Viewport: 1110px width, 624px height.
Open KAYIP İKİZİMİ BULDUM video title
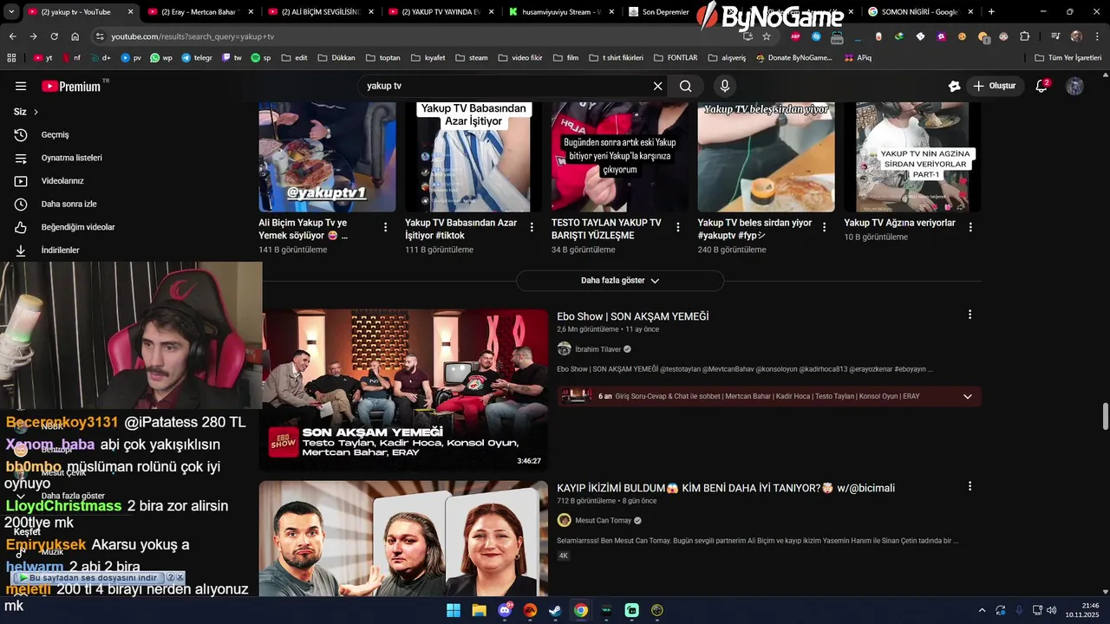(726, 488)
